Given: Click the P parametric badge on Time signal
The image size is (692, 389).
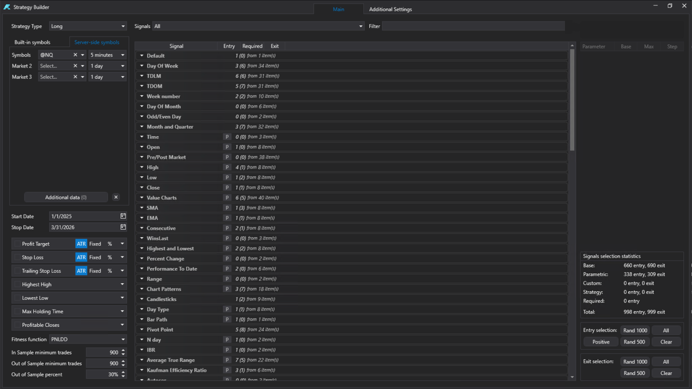Looking at the screenshot, I should tap(227, 137).
